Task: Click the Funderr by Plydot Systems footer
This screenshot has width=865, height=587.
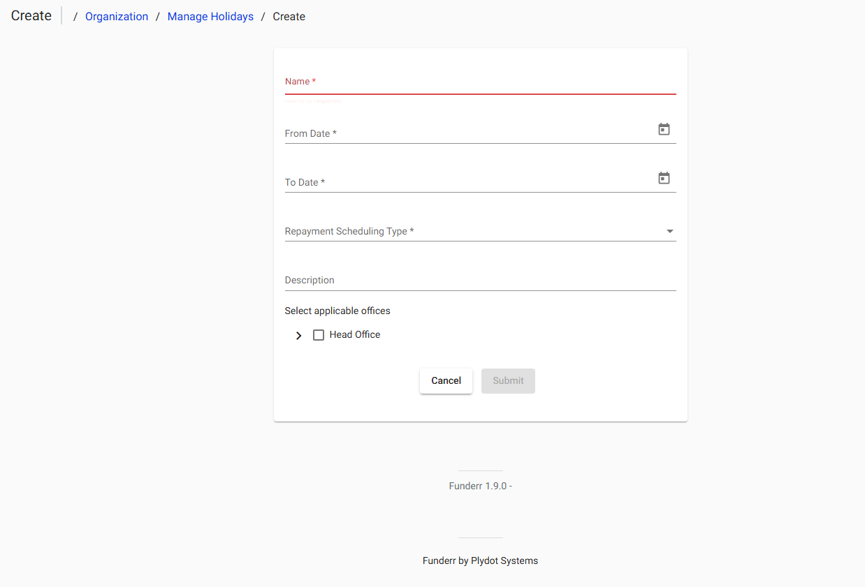Action: pyautogui.click(x=480, y=560)
